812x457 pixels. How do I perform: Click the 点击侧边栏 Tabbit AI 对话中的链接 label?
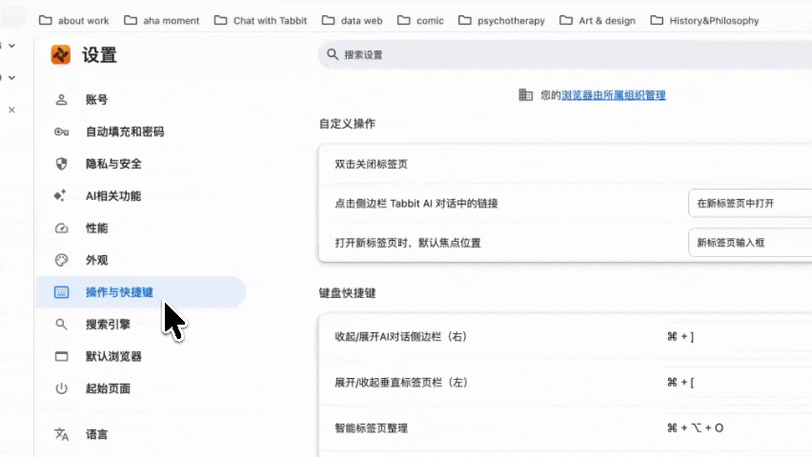point(416,204)
